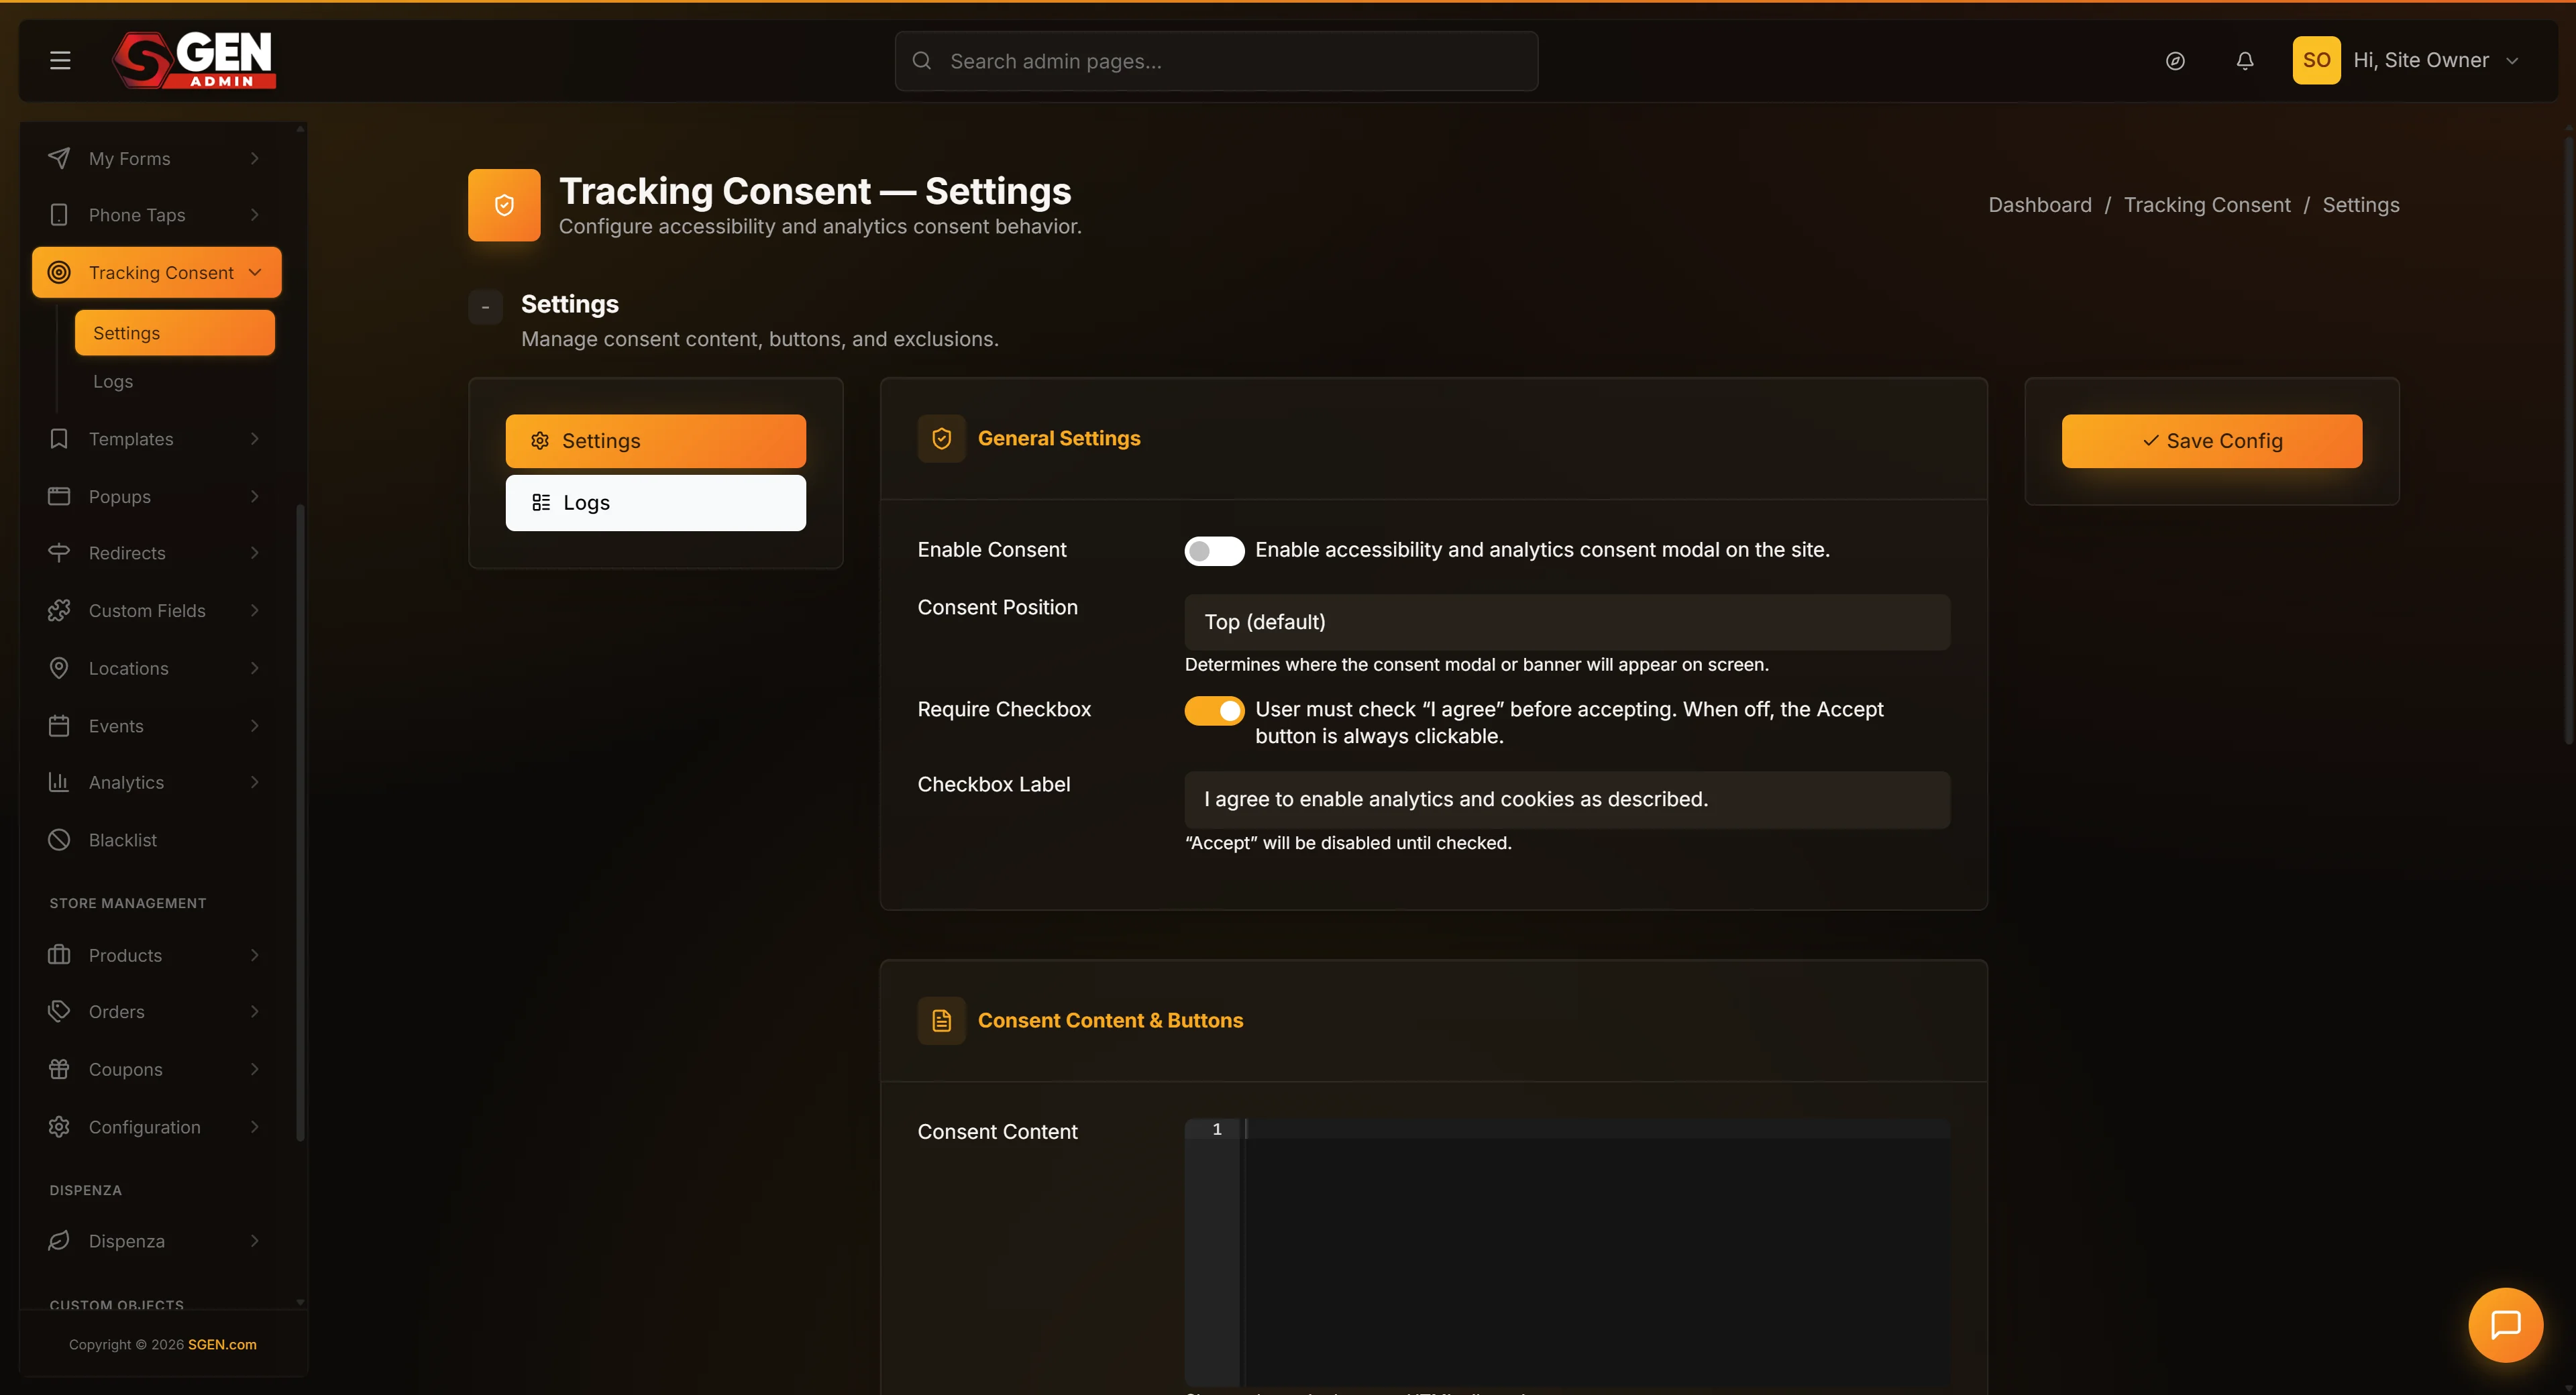
Task: Toggle the Require Checkbox switch off
Action: click(1214, 710)
